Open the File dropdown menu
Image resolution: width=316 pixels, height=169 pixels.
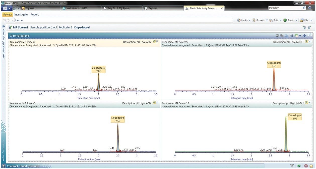[306, 20]
